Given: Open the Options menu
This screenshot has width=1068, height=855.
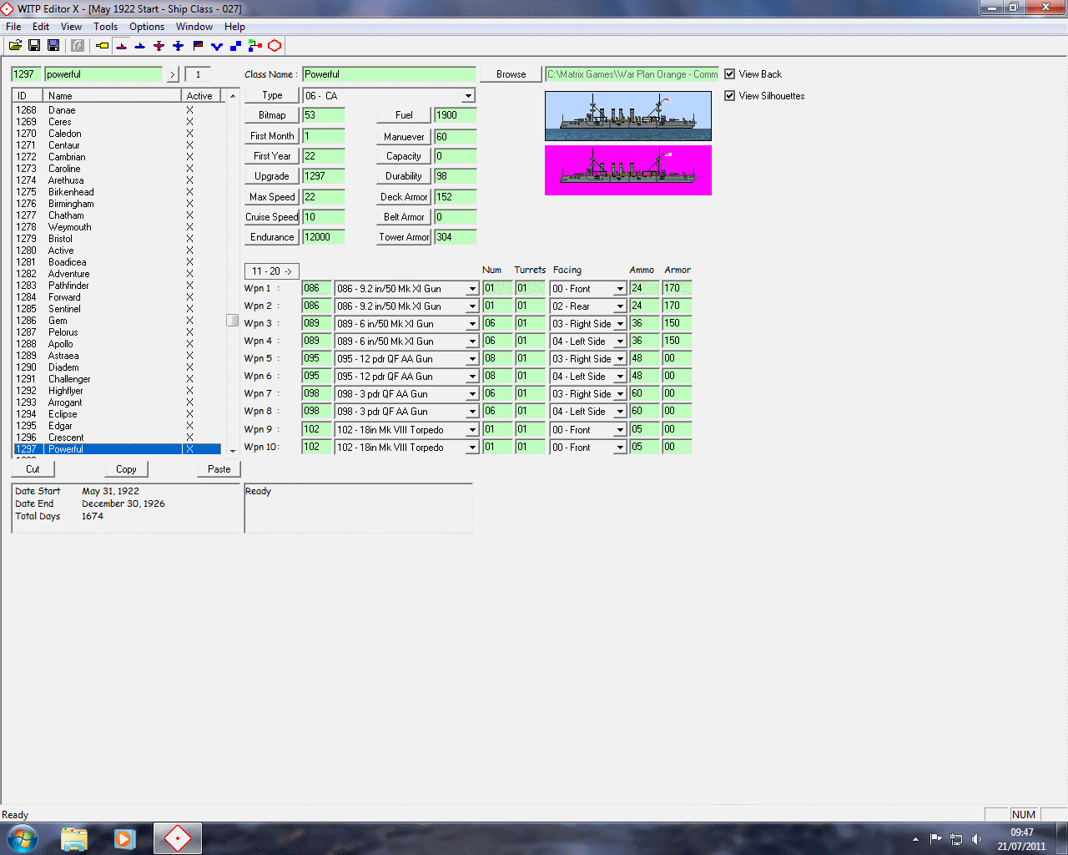Looking at the screenshot, I should tap(147, 27).
